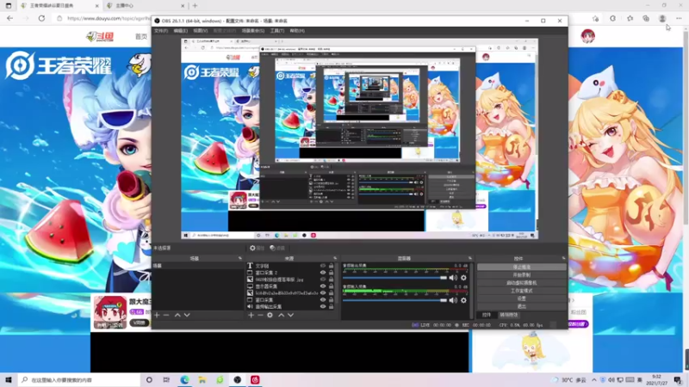Click 工作室模式 button
Viewport: 689px width, 387px height.
(522, 291)
